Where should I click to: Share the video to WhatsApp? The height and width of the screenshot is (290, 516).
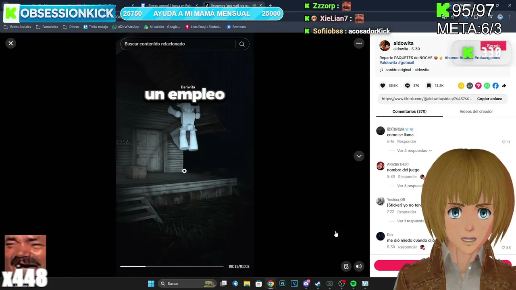tap(487, 85)
